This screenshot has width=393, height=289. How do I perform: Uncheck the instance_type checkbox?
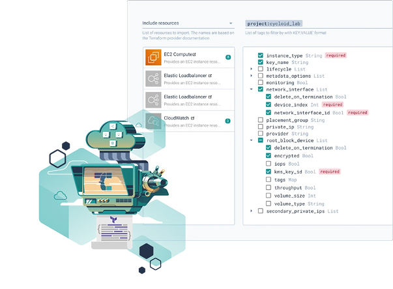coord(261,55)
